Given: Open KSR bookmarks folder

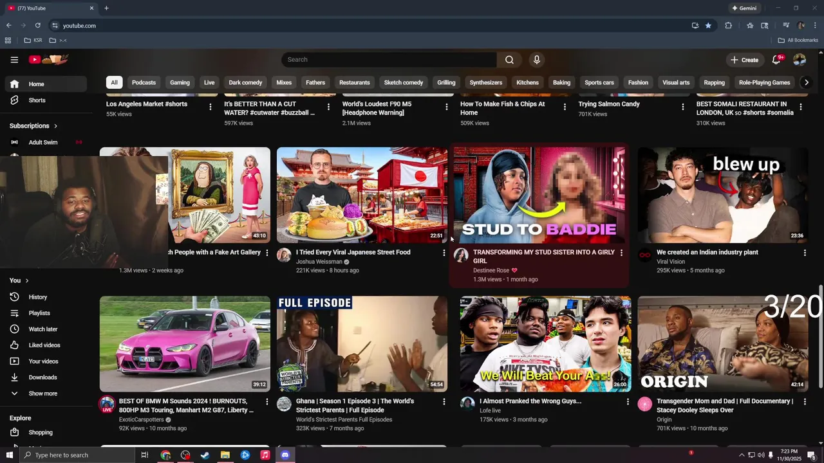Looking at the screenshot, I should pyautogui.click(x=33, y=41).
